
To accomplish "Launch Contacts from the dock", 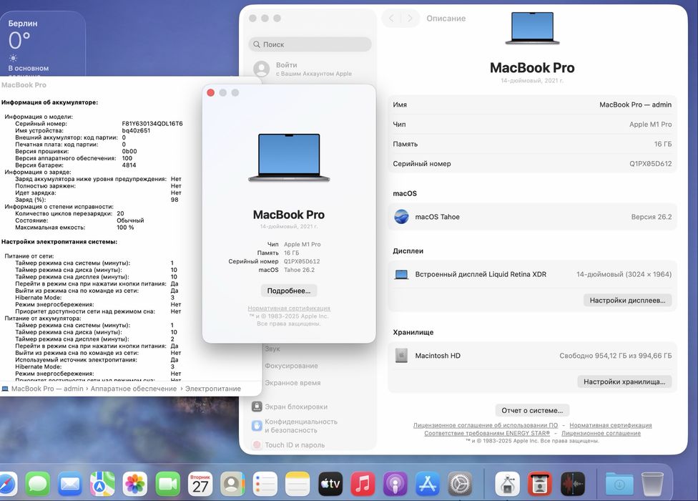I will point(232,484).
